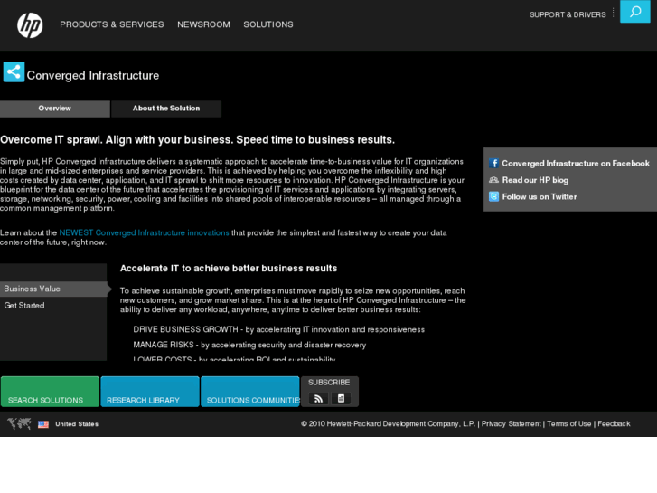657x493 pixels.
Task: Open NEWEST Converged Infrastructure innovations link
Action: (x=144, y=232)
